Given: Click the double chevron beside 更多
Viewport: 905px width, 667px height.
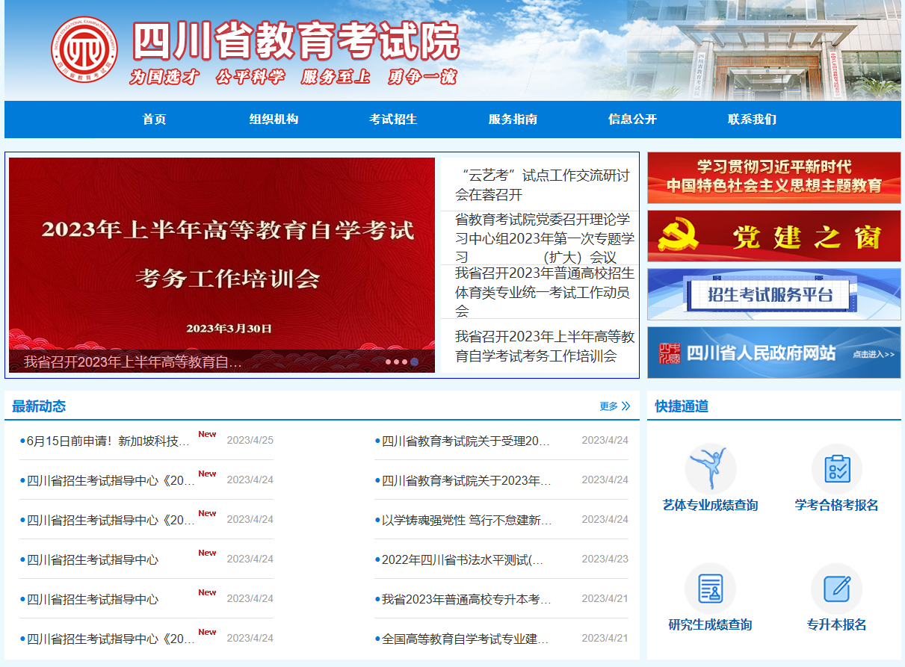Looking at the screenshot, I should [626, 406].
